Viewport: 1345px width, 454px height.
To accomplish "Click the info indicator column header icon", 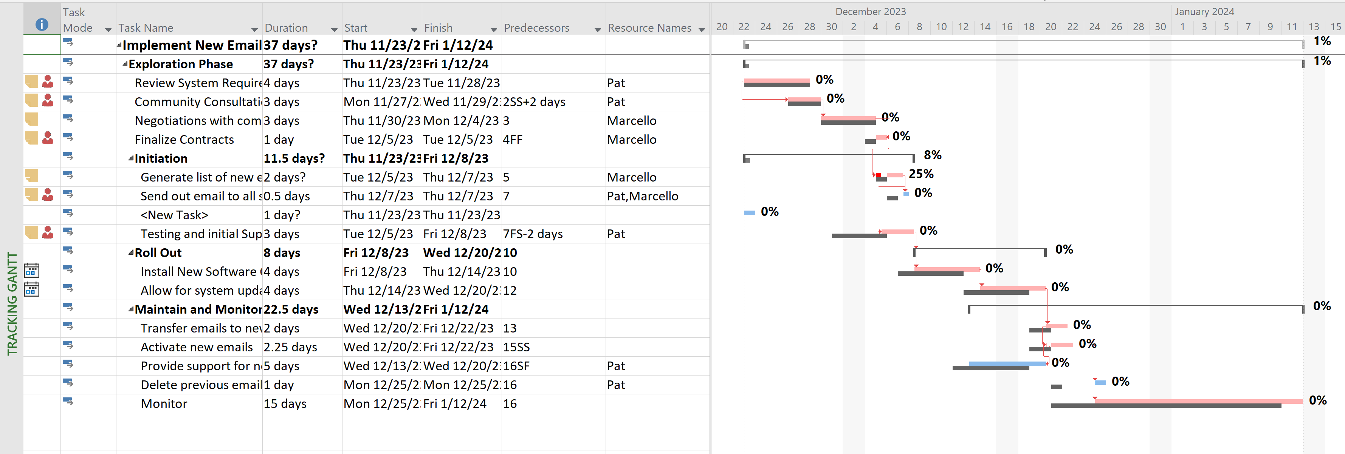I will click(42, 25).
